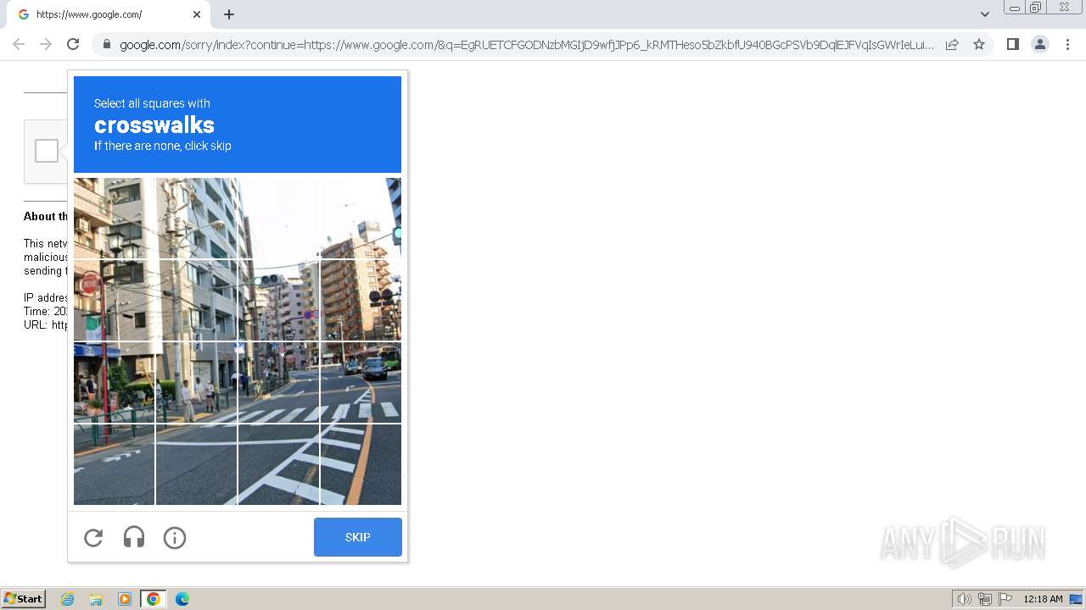Viewport: 1086px width, 610px height.
Task: Select the top-left tile with balconies
Action: point(114,218)
